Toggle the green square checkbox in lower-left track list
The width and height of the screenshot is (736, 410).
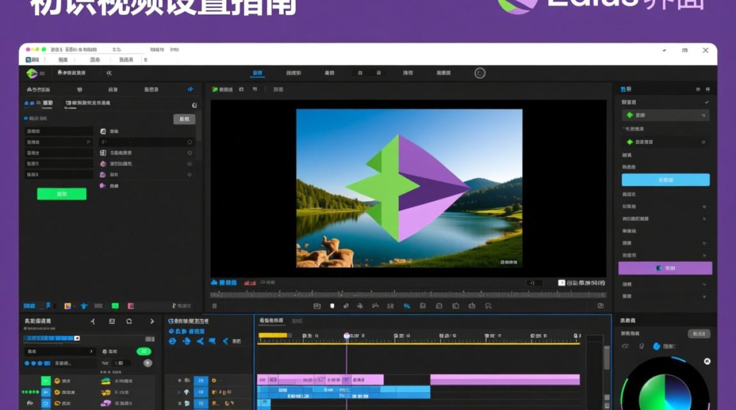click(x=46, y=381)
